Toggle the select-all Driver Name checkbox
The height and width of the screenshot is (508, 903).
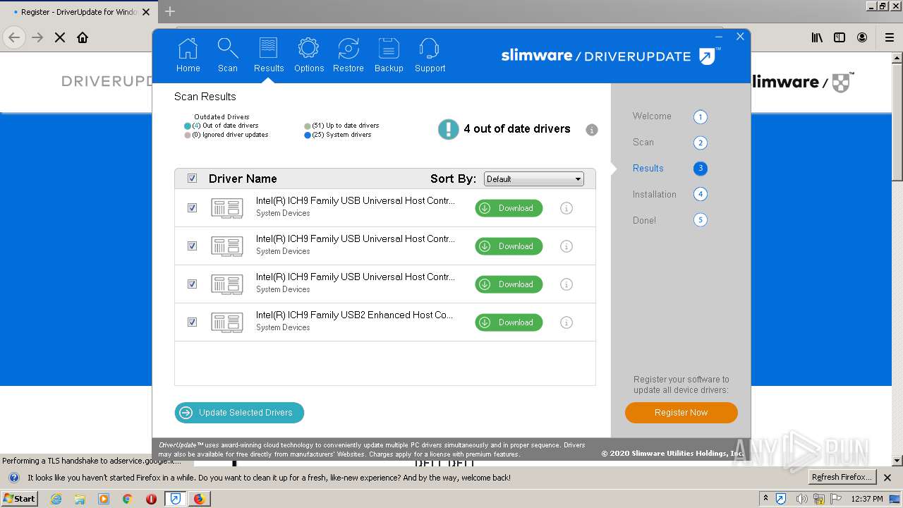pyautogui.click(x=192, y=179)
